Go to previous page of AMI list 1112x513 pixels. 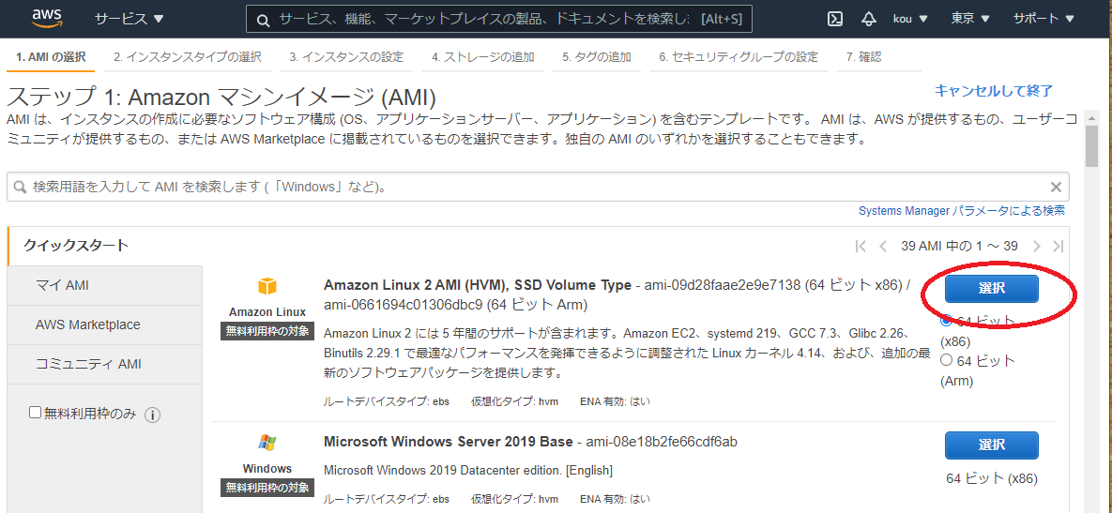[883, 247]
